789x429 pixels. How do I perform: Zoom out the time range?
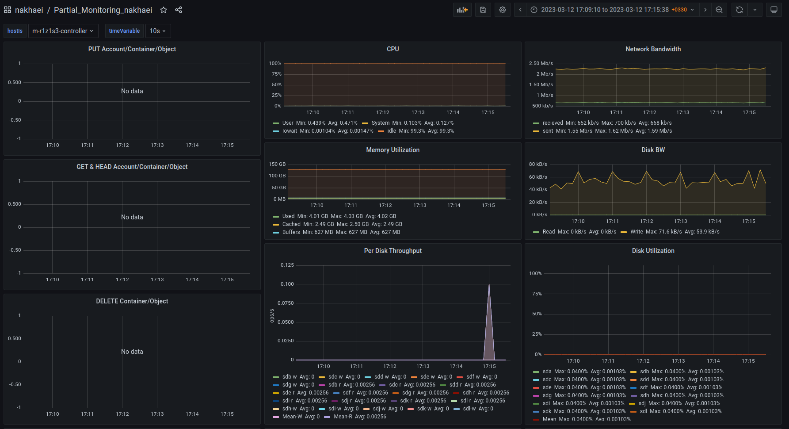(719, 10)
